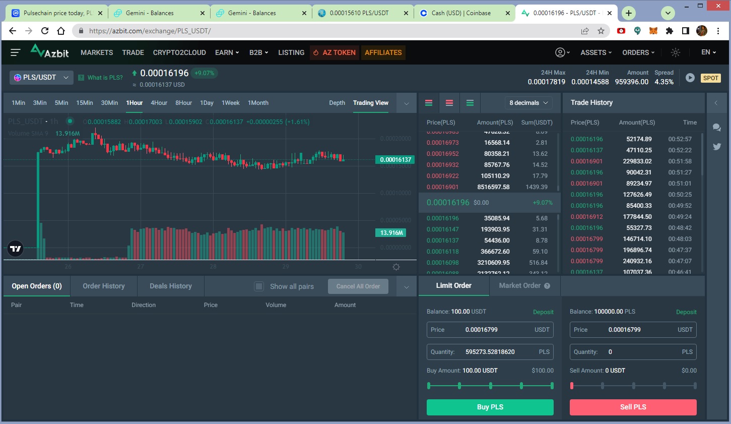
Task: Click browser back arrow
Action: (x=13, y=31)
